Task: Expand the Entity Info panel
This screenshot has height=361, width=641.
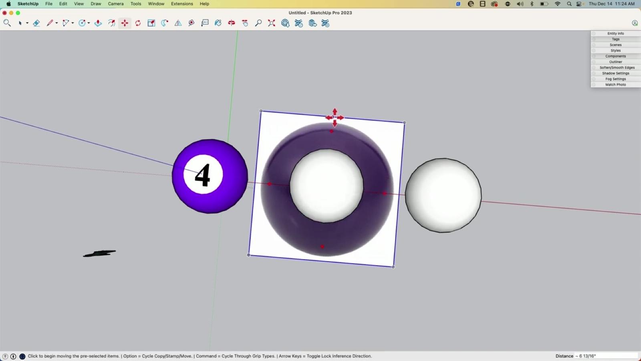Action: tap(615, 34)
